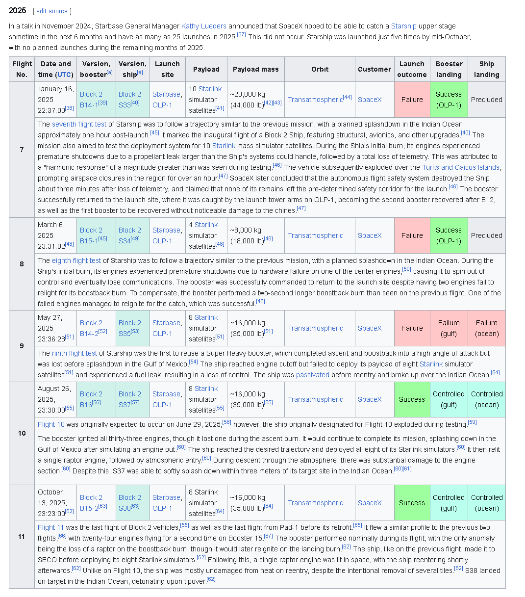Select the Flight 11 row number cell
The image size is (525, 597).
click(22, 537)
